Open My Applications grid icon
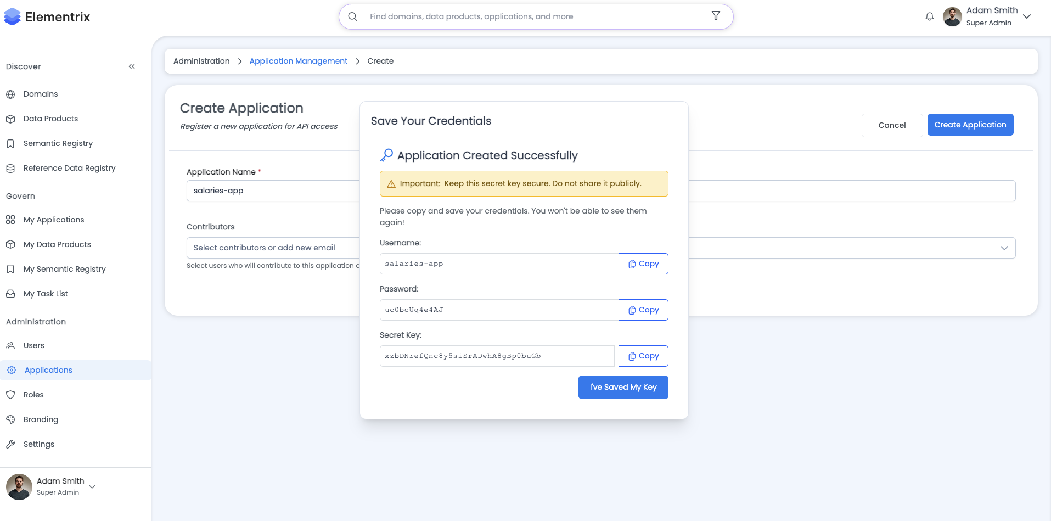 click(10, 219)
